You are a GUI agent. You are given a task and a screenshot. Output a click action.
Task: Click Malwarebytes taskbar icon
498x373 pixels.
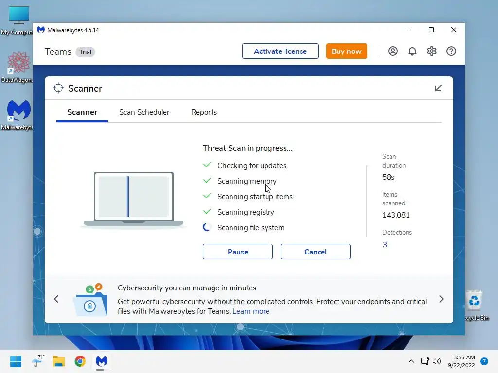coord(102,361)
